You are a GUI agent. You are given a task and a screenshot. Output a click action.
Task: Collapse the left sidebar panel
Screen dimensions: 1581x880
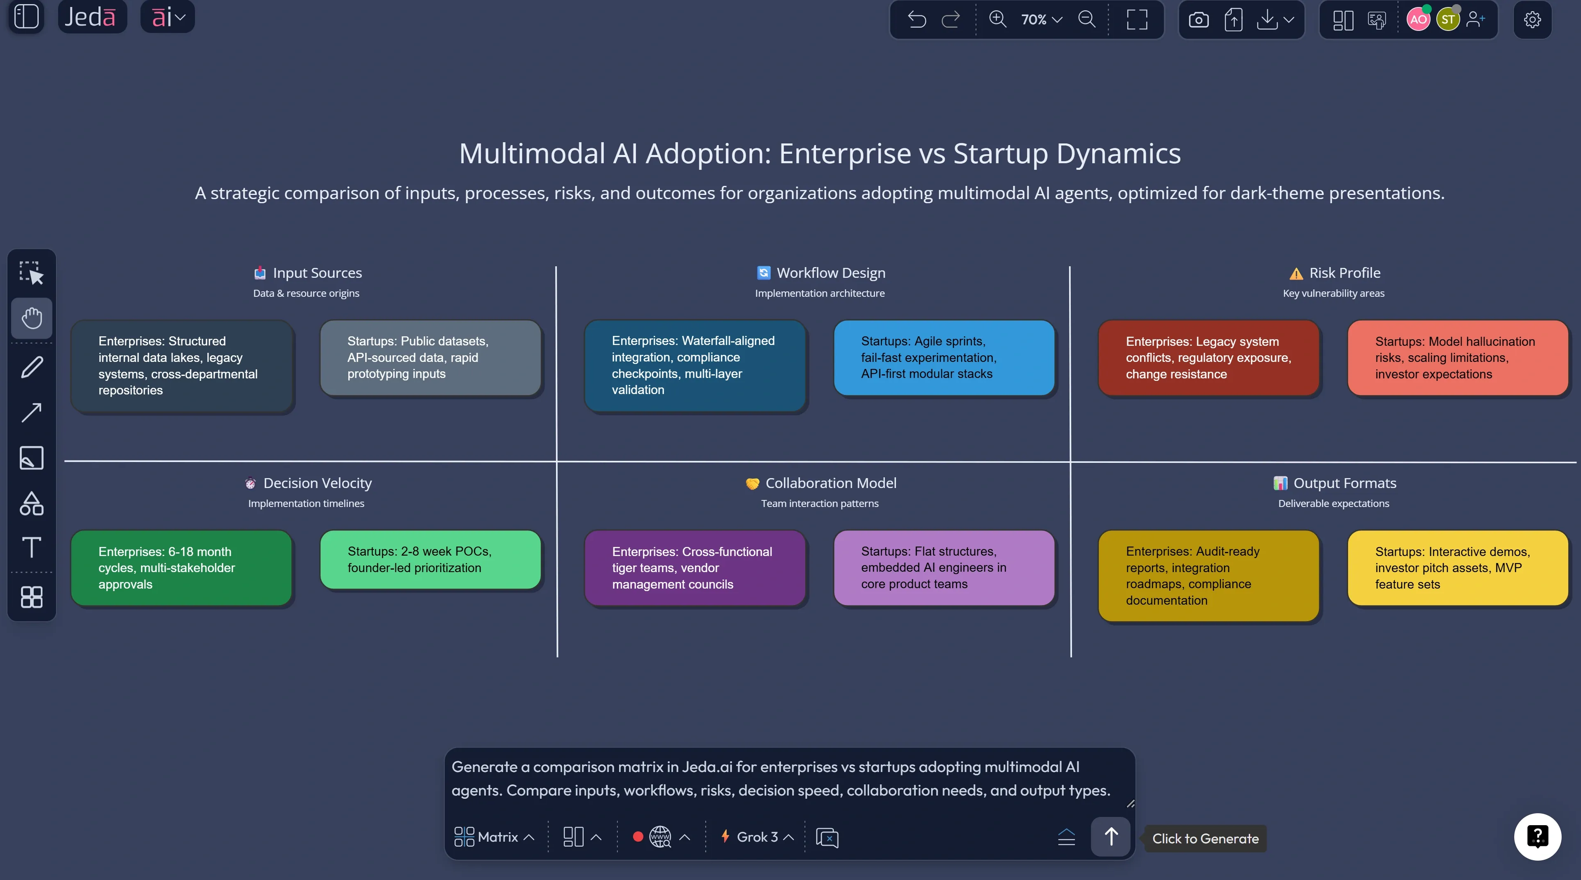(25, 16)
